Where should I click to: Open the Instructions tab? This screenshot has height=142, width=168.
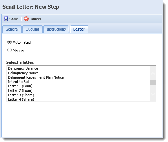click(56, 29)
